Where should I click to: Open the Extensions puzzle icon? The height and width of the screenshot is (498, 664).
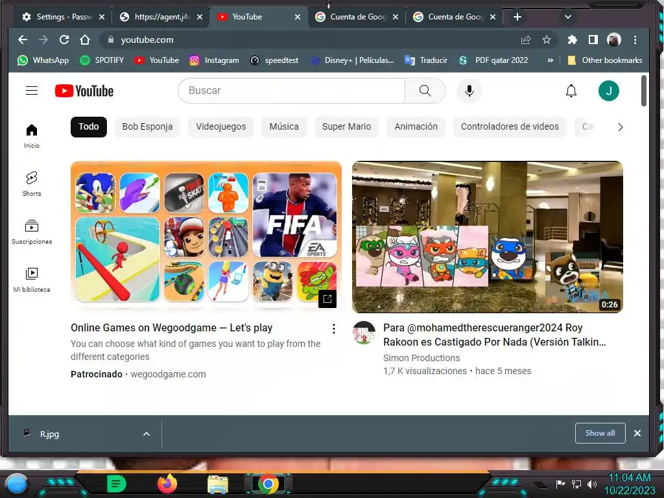pos(572,40)
